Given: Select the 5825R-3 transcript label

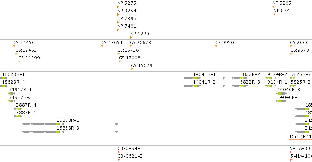Looking at the screenshot, I should [x=301, y=74].
